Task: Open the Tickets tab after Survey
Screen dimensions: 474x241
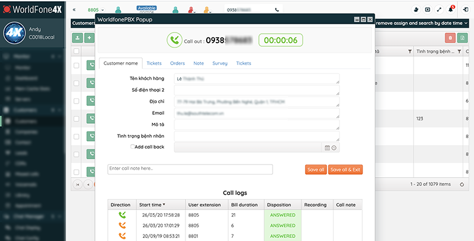Action: click(244, 63)
